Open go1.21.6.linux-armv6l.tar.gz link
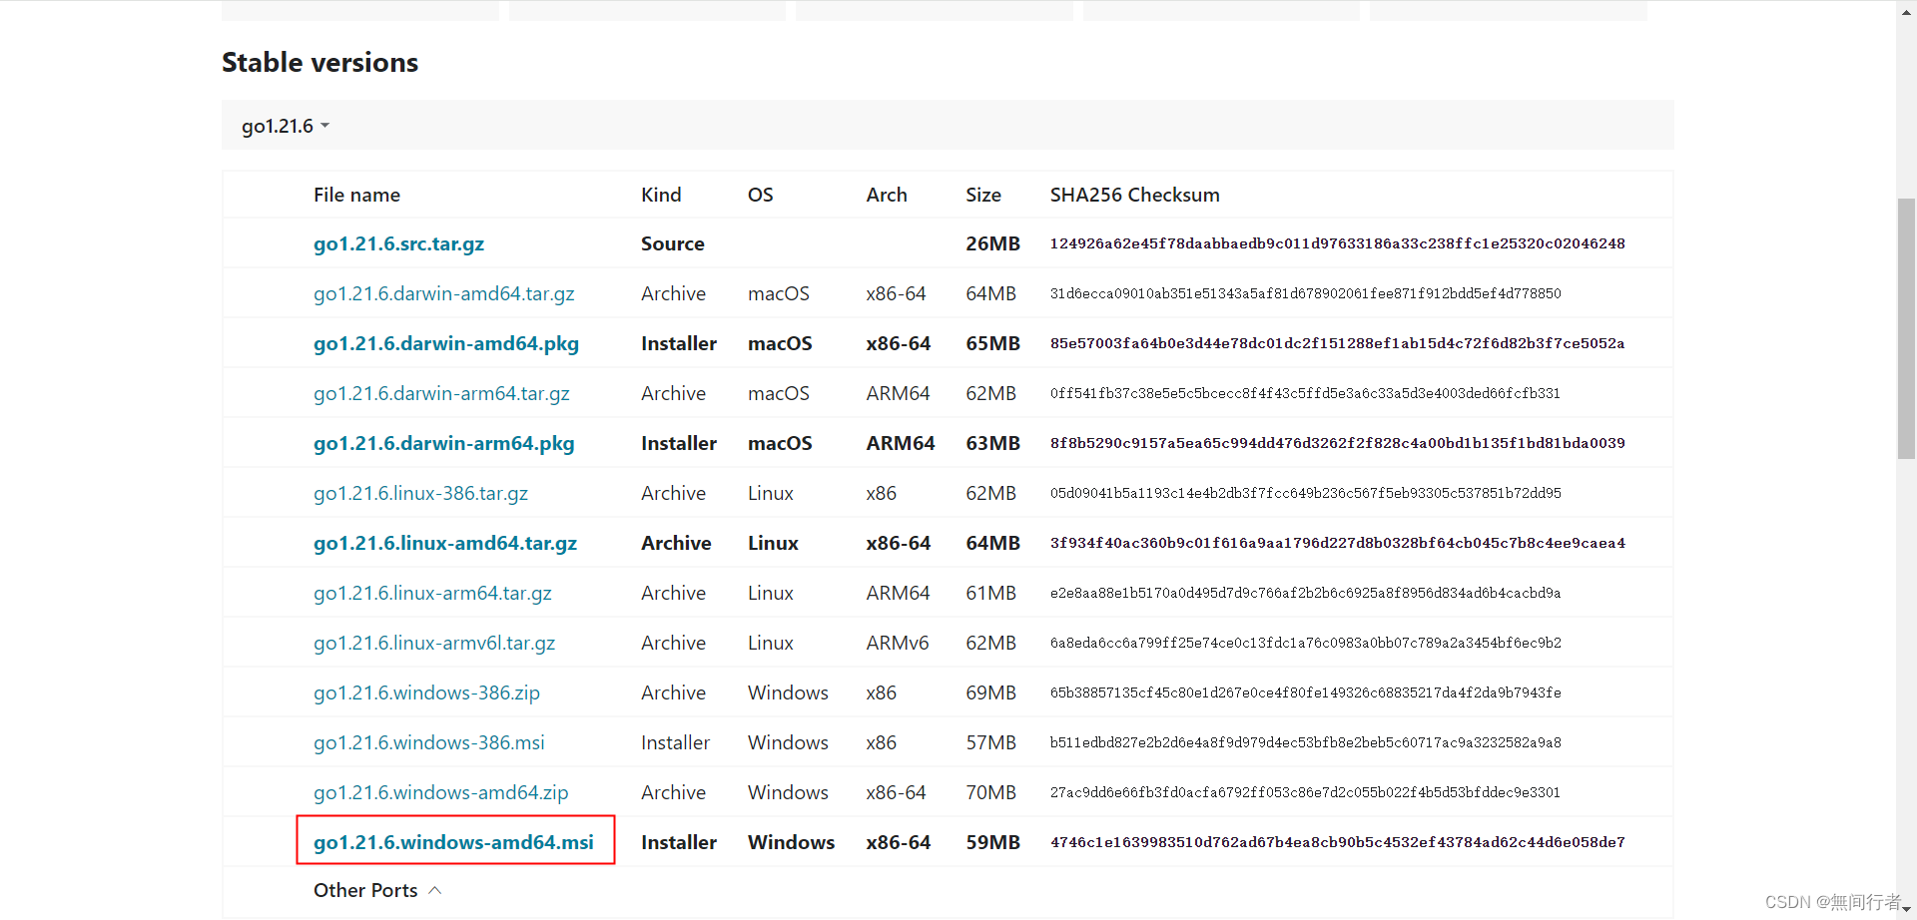1917x920 pixels. [x=434, y=643]
